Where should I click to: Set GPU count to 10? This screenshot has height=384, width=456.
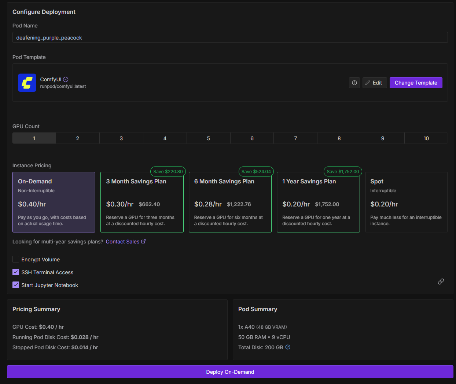tap(426, 138)
